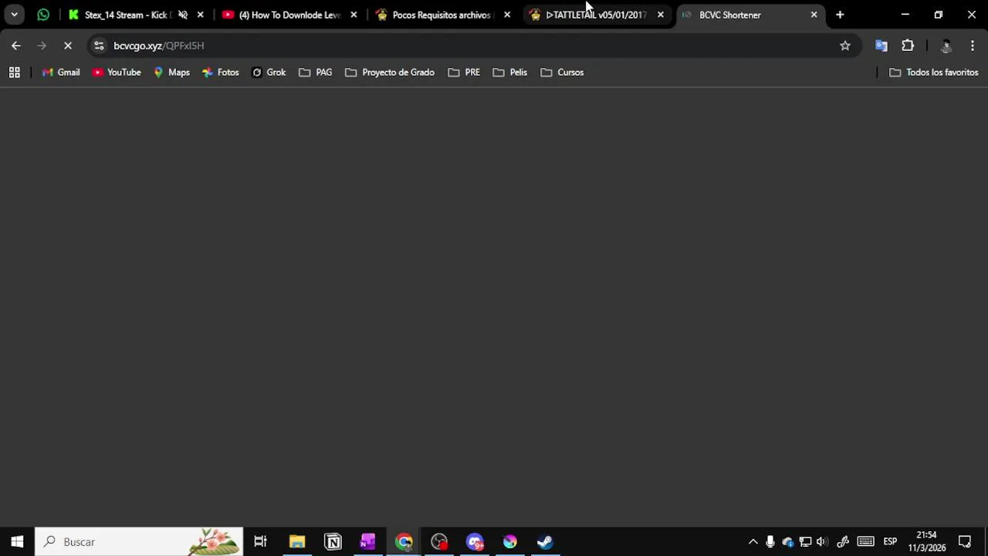Click the Buscar taskbar search box
The height and width of the screenshot is (556, 988).
click(140, 541)
